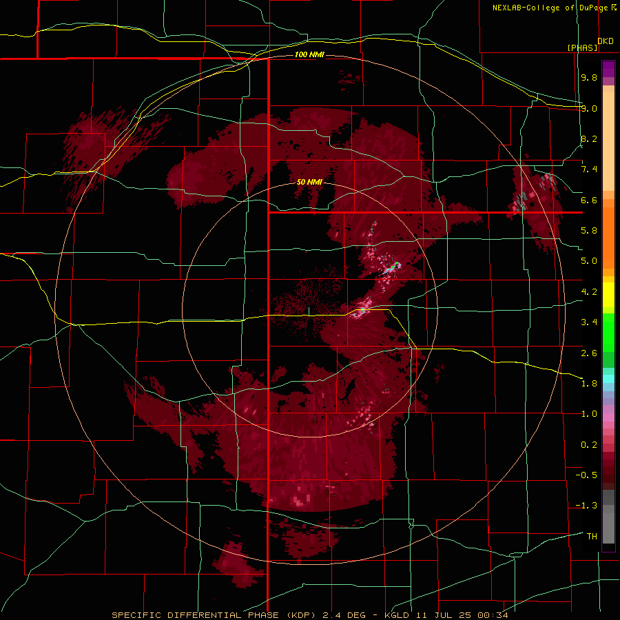The height and width of the screenshot is (620, 620).
Task: Click the 9.0 value on the scale
Action: [589, 108]
